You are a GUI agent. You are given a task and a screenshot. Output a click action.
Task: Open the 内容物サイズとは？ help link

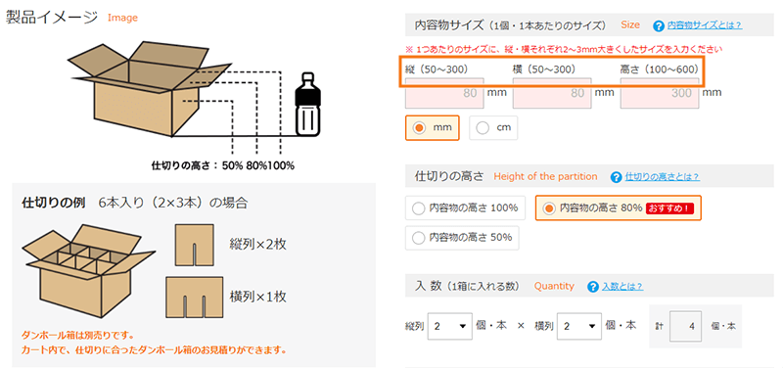coord(705,25)
